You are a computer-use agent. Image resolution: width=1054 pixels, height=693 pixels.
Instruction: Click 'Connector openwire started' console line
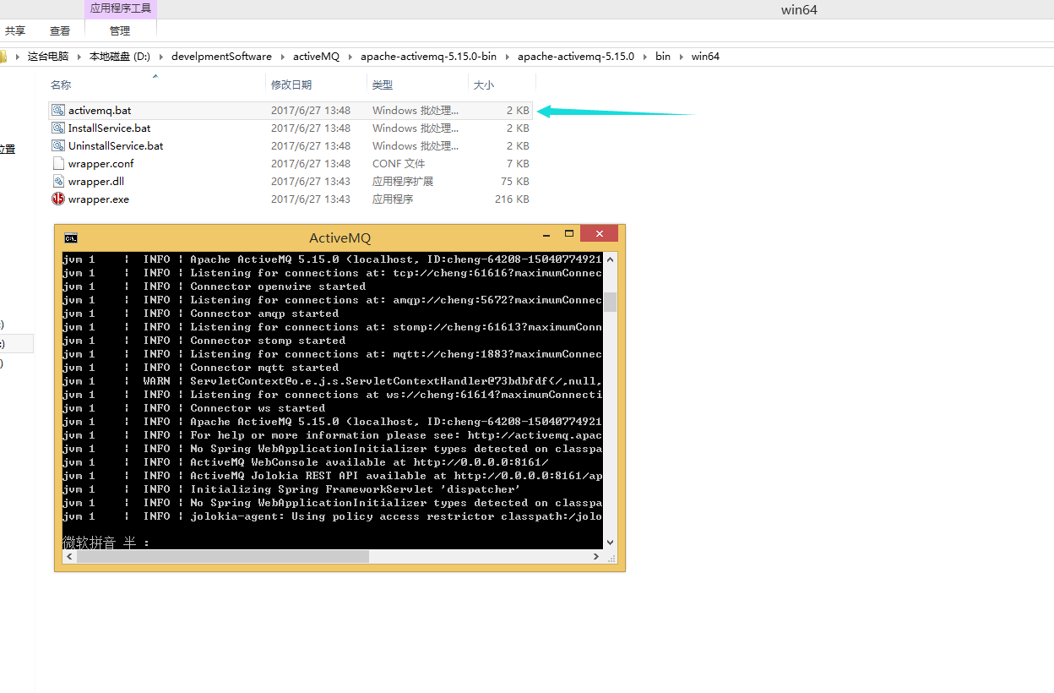pyautogui.click(x=278, y=286)
